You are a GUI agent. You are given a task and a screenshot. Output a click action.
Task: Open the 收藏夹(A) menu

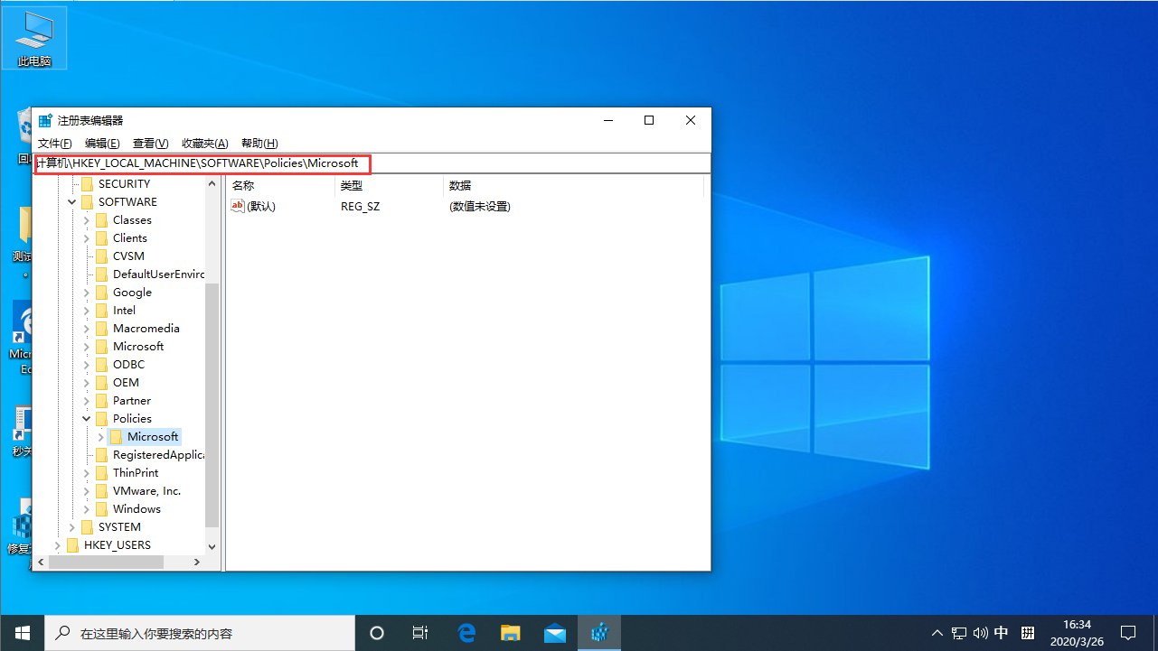tap(204, 143)
